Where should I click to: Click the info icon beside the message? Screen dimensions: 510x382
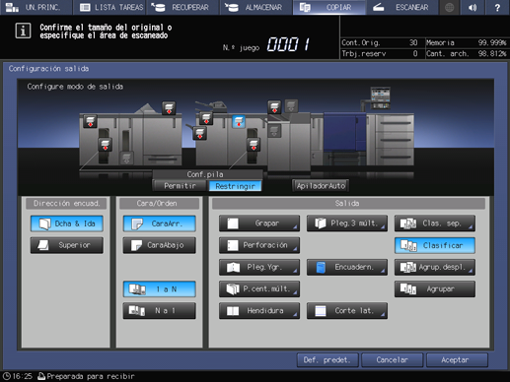pos(23,31)
